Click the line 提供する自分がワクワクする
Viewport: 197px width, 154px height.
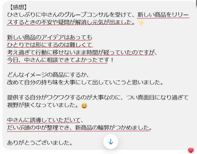[98, 97]
